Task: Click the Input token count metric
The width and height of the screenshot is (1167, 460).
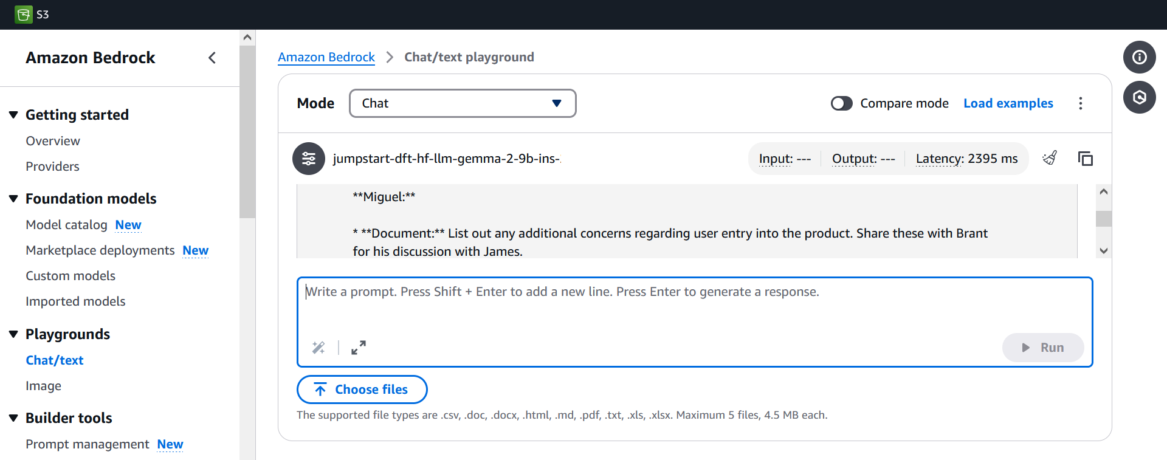Action: 785,159
